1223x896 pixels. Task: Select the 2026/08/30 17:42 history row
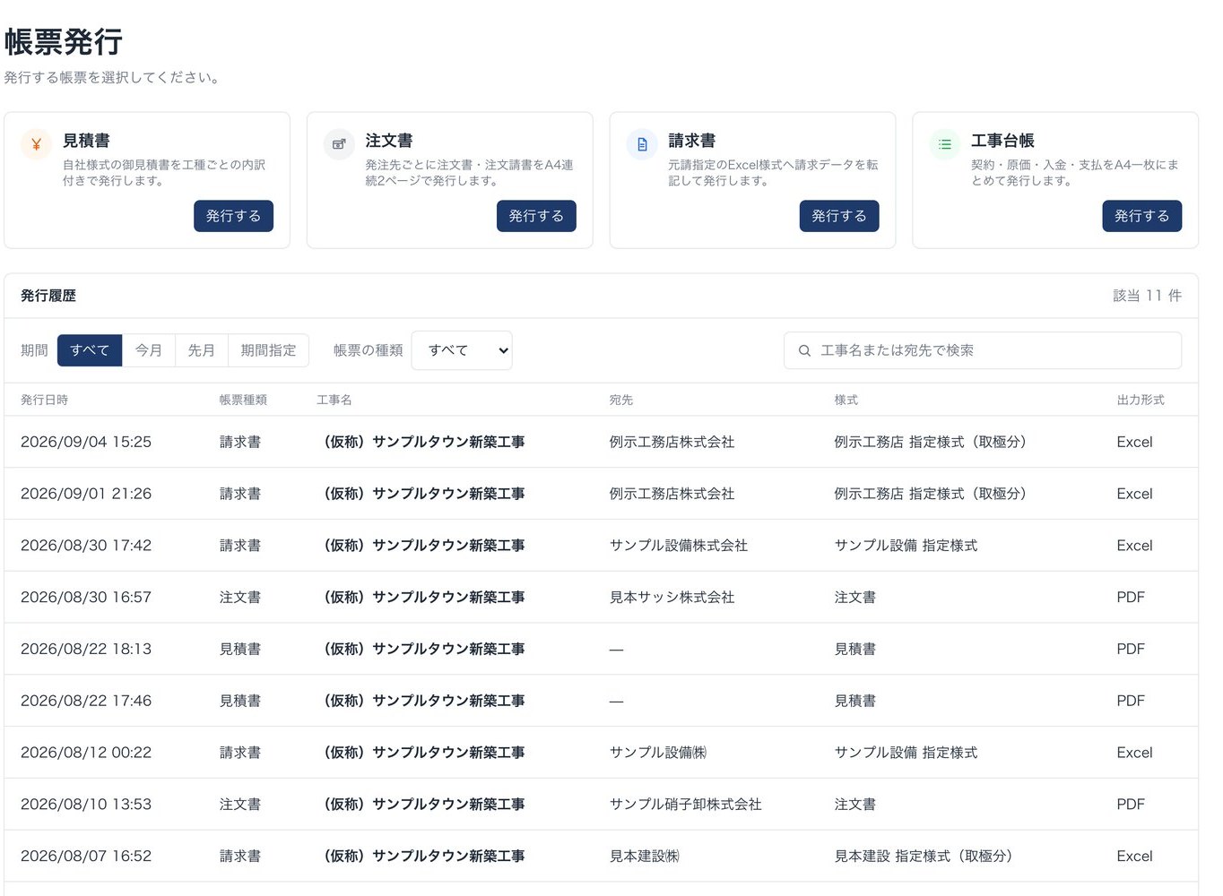(x=601, y=546)
